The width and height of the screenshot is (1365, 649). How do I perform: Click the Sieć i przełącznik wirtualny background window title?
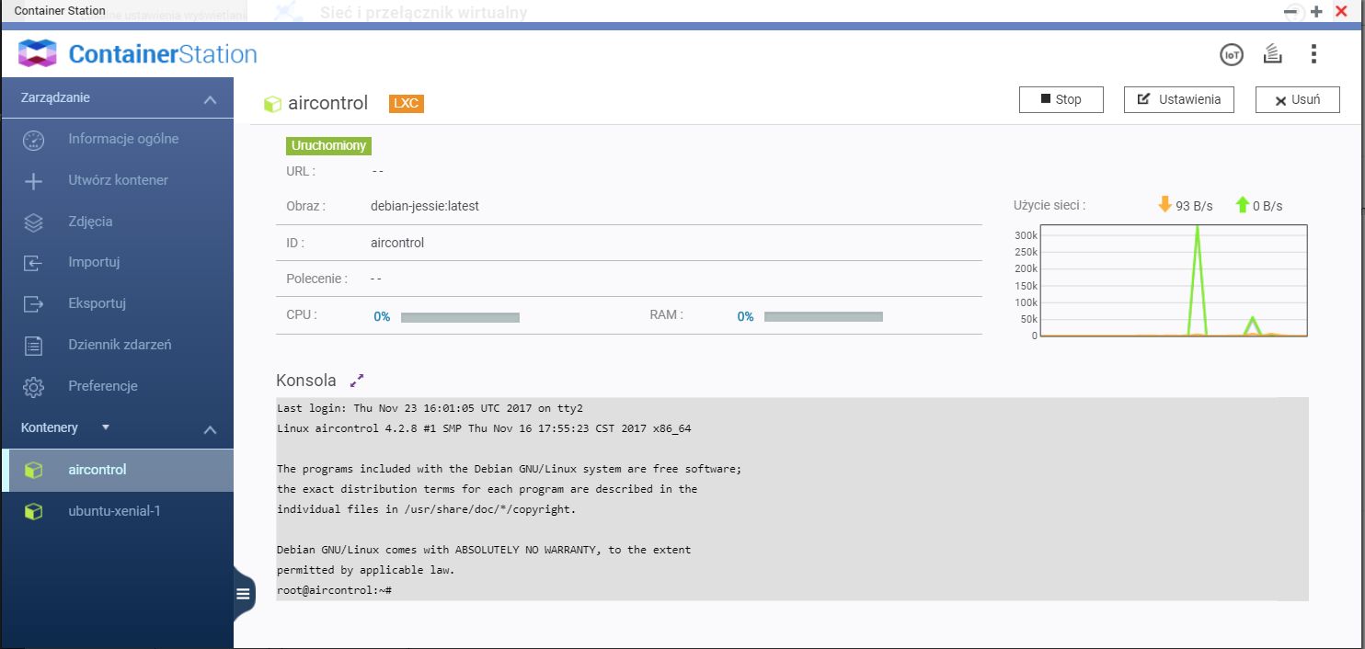(423, 12)
